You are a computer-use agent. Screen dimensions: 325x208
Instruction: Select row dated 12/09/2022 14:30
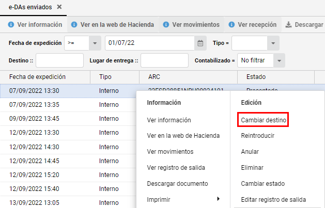pos(68,147)
